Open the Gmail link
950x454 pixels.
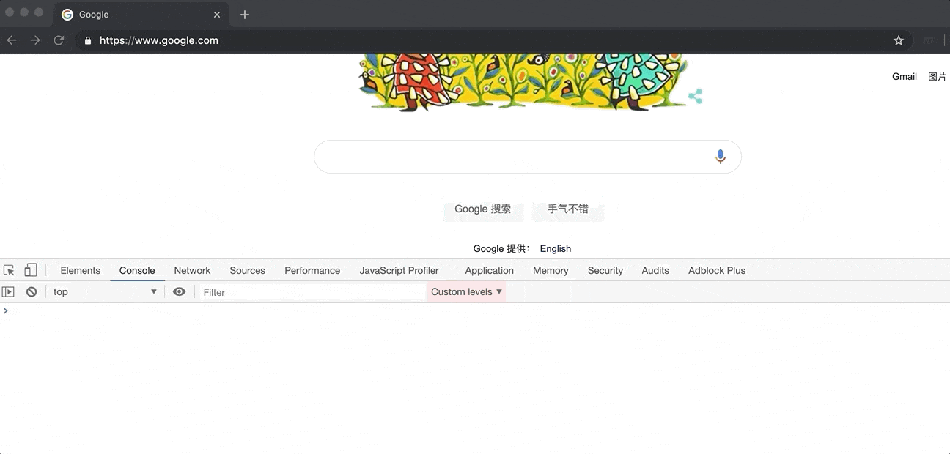coord(905,76)
